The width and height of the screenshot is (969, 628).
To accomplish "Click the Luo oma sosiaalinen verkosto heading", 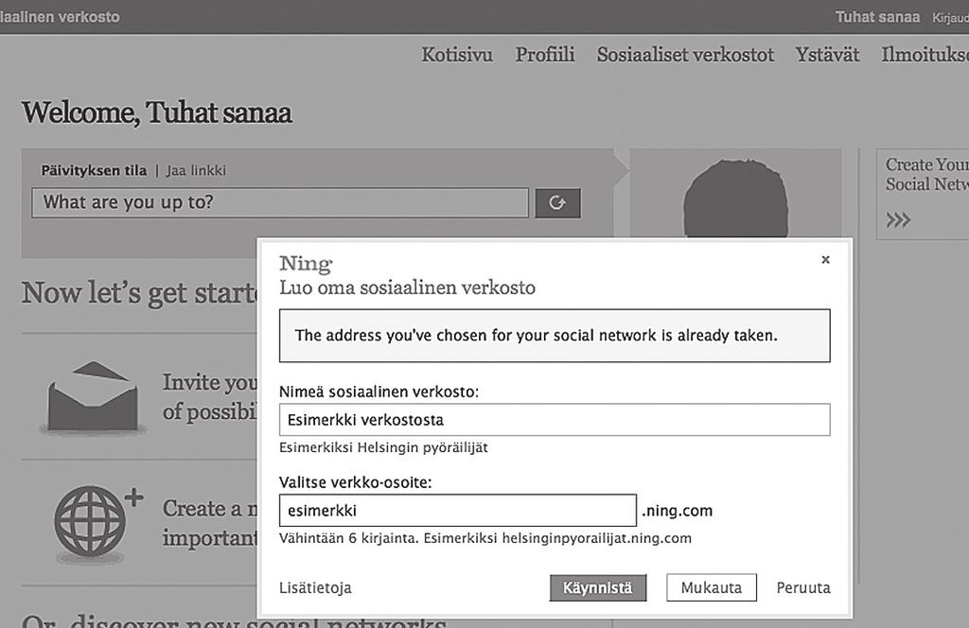I will click(x=407, y=288).
